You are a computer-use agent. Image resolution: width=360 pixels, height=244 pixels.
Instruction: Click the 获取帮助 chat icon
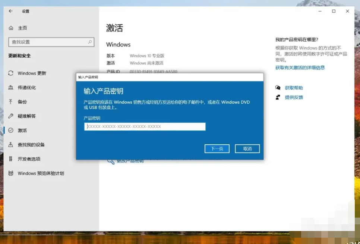coord(278,88)
